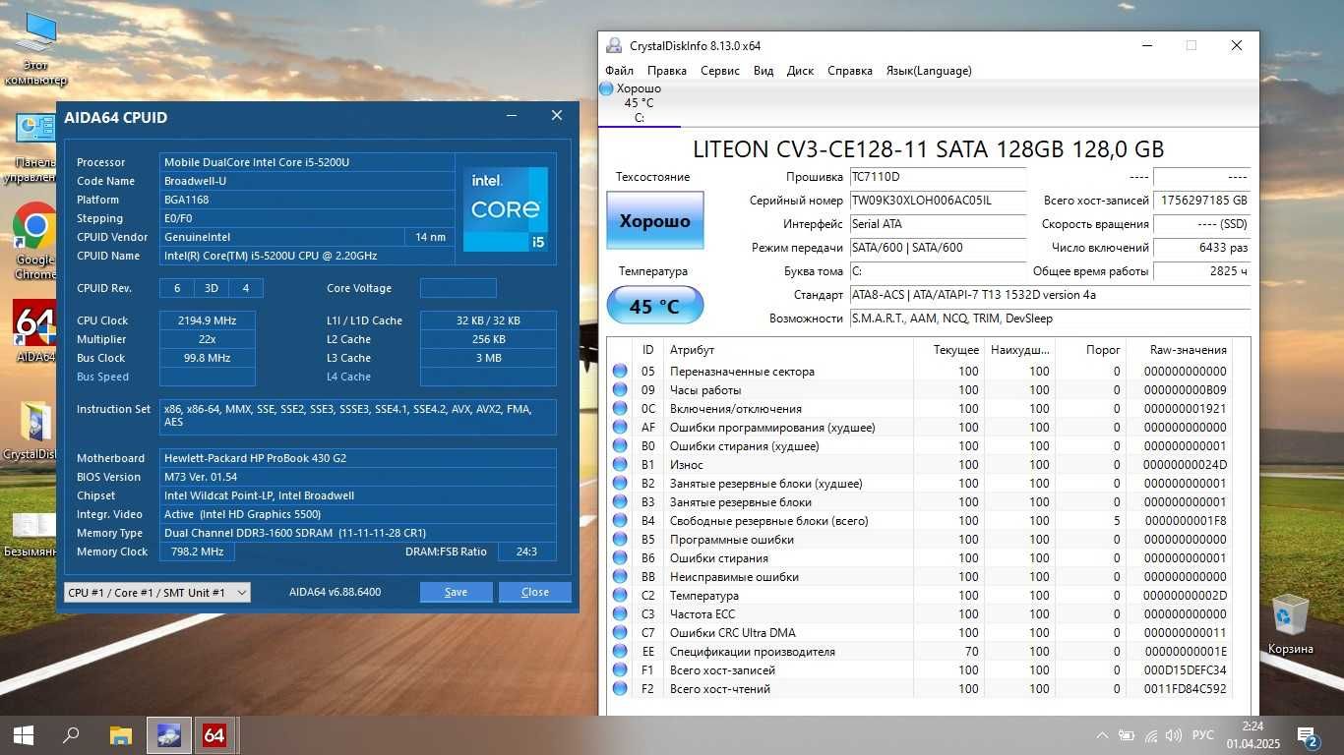Click the status circle for Всего хост-чтений row

click(620, 689)
